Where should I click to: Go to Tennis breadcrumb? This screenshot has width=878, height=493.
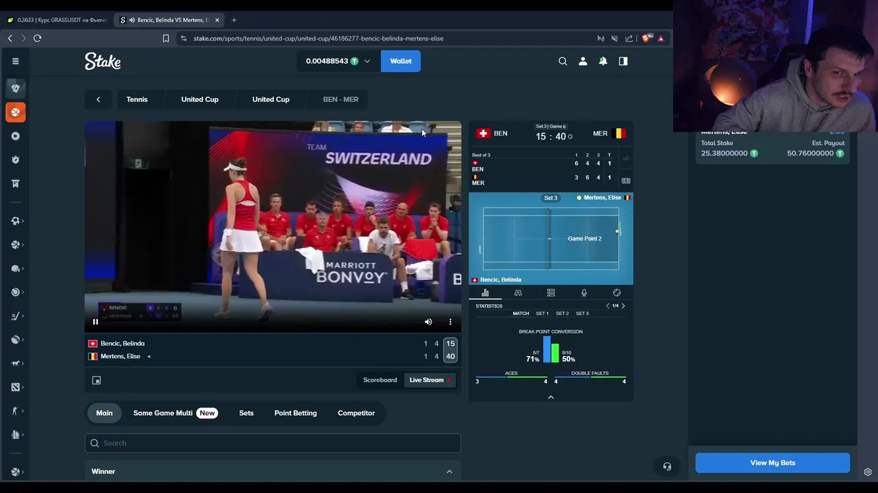pyautogui.click(x=137, y=99)
